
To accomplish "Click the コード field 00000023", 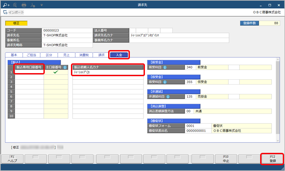I will point(67,31).
